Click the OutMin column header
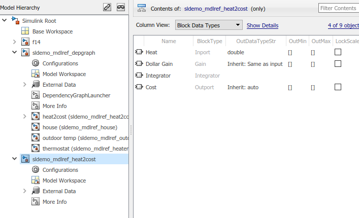The image size is (359, 218). coord(298,41)
